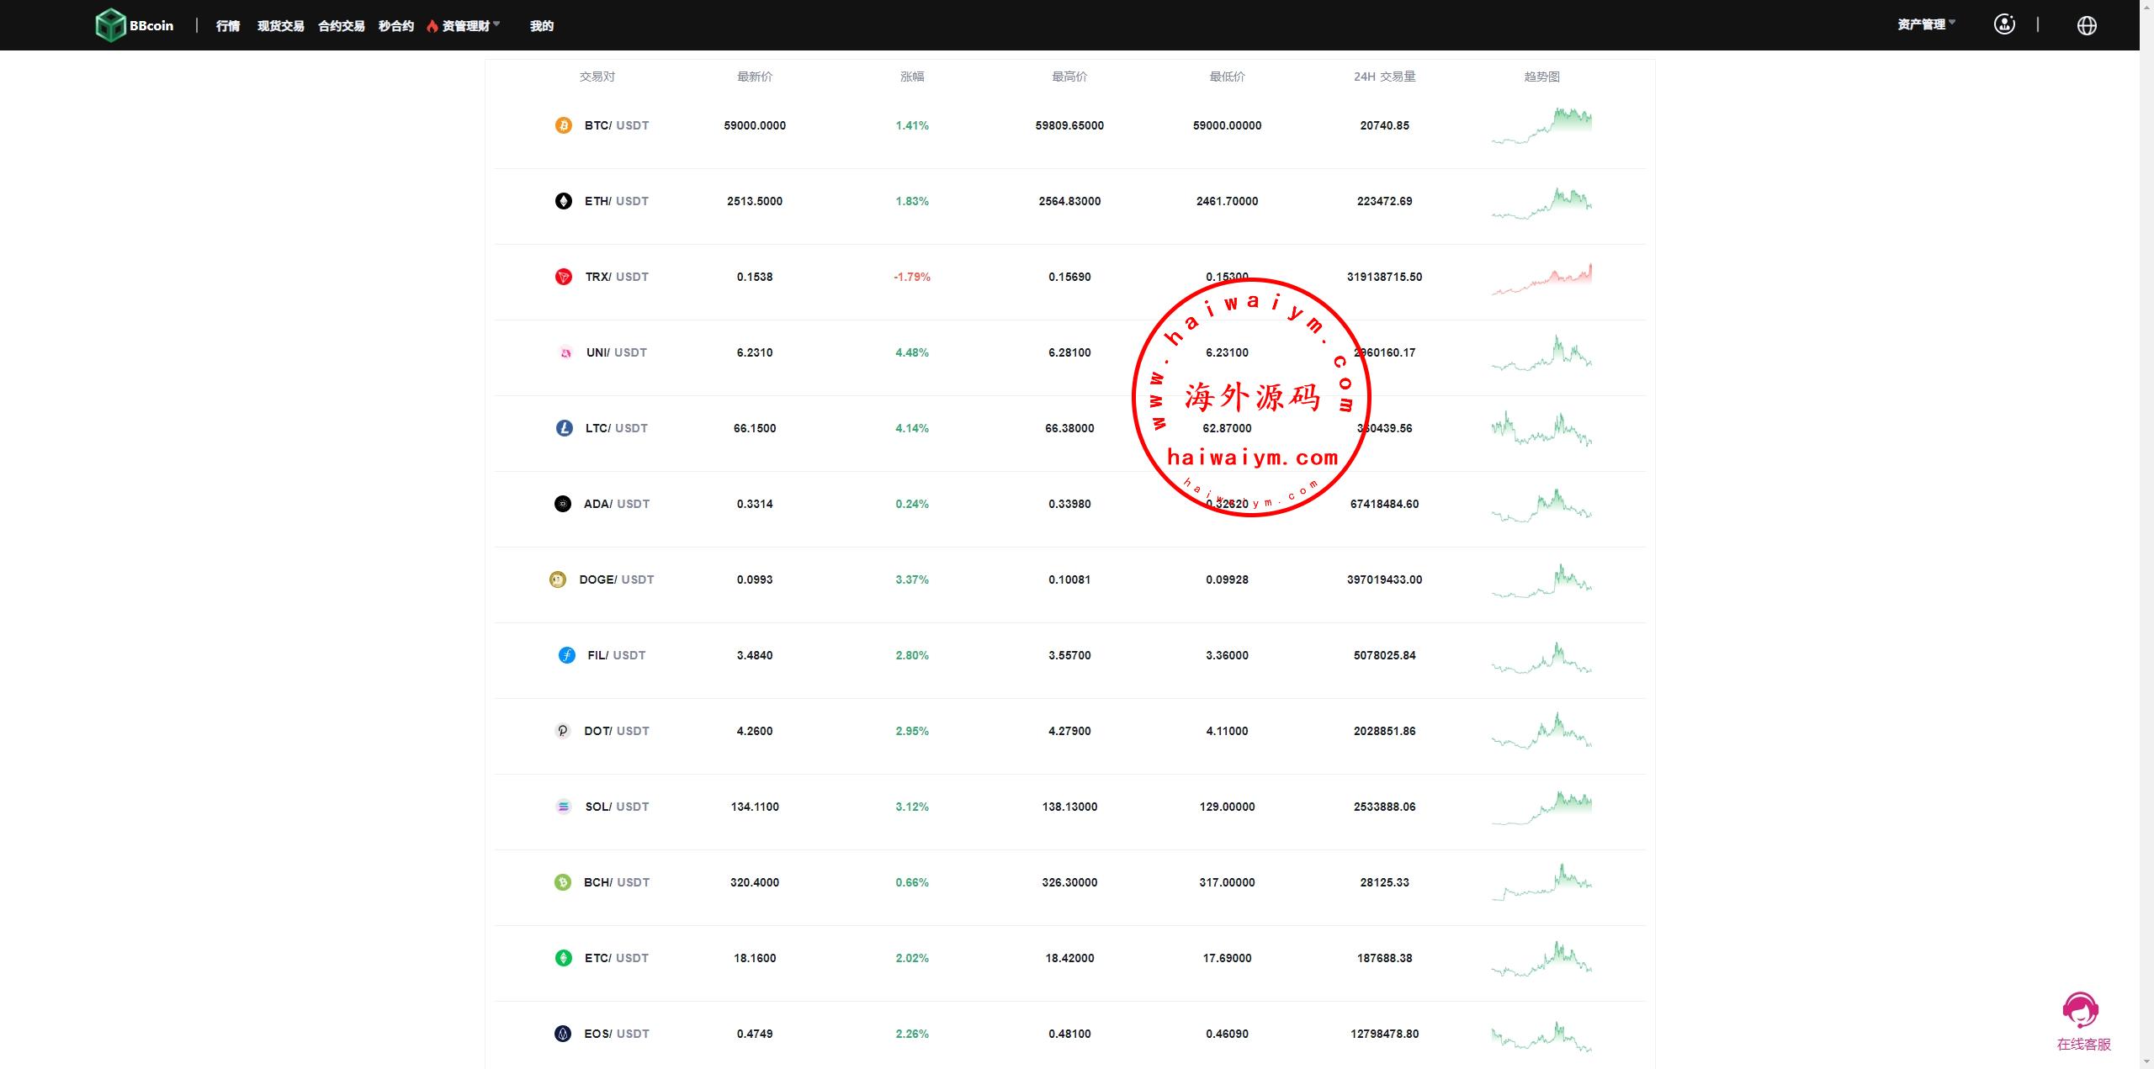
Task: Click the Bitcoin coin icon
Action: coord(563,125)
